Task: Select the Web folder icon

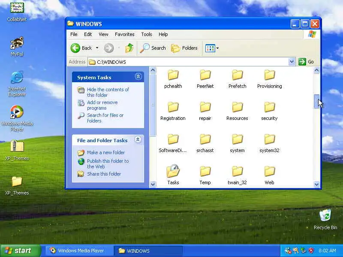Action: tap(270, 171)
